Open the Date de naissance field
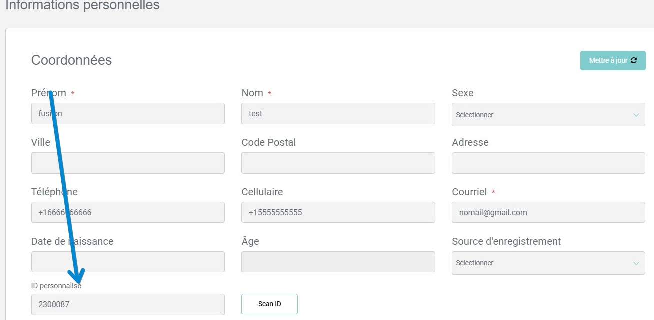This screenshot has width=654, height=320. pyautogui.click(x=128, y=262)
